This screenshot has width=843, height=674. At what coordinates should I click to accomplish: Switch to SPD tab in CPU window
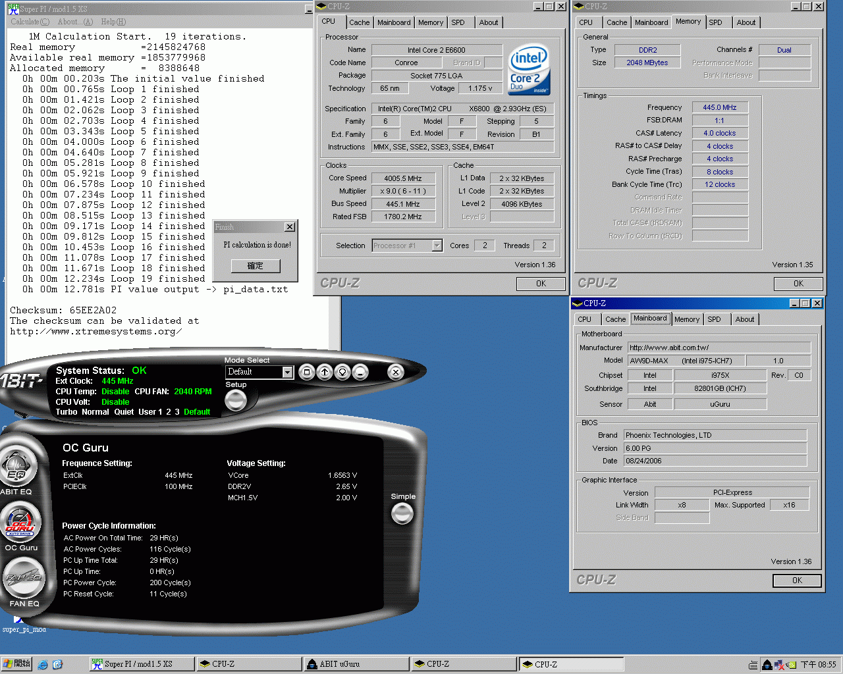click(x=458, y=22)
